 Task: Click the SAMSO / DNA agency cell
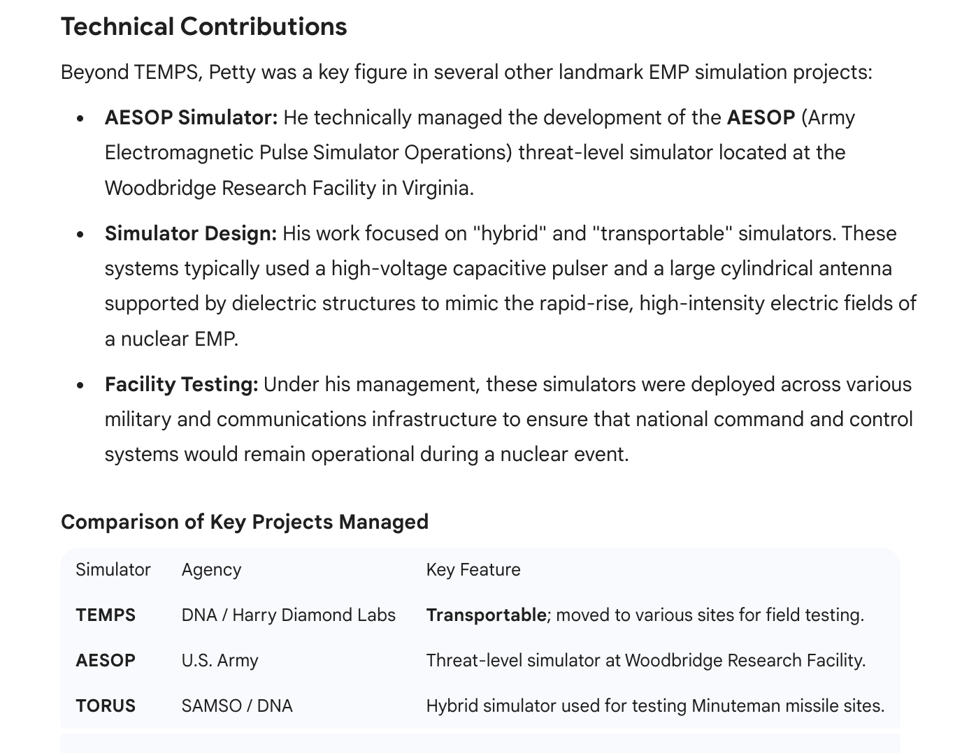pyautogui.click(x=237, y=706)
